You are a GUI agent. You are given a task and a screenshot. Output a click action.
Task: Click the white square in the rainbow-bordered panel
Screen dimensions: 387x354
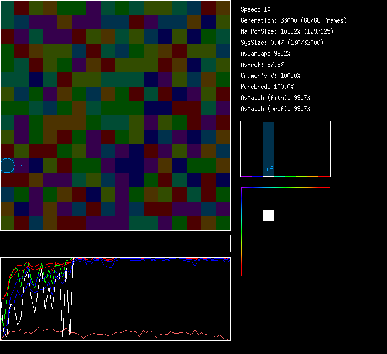[x=269, y=215]
